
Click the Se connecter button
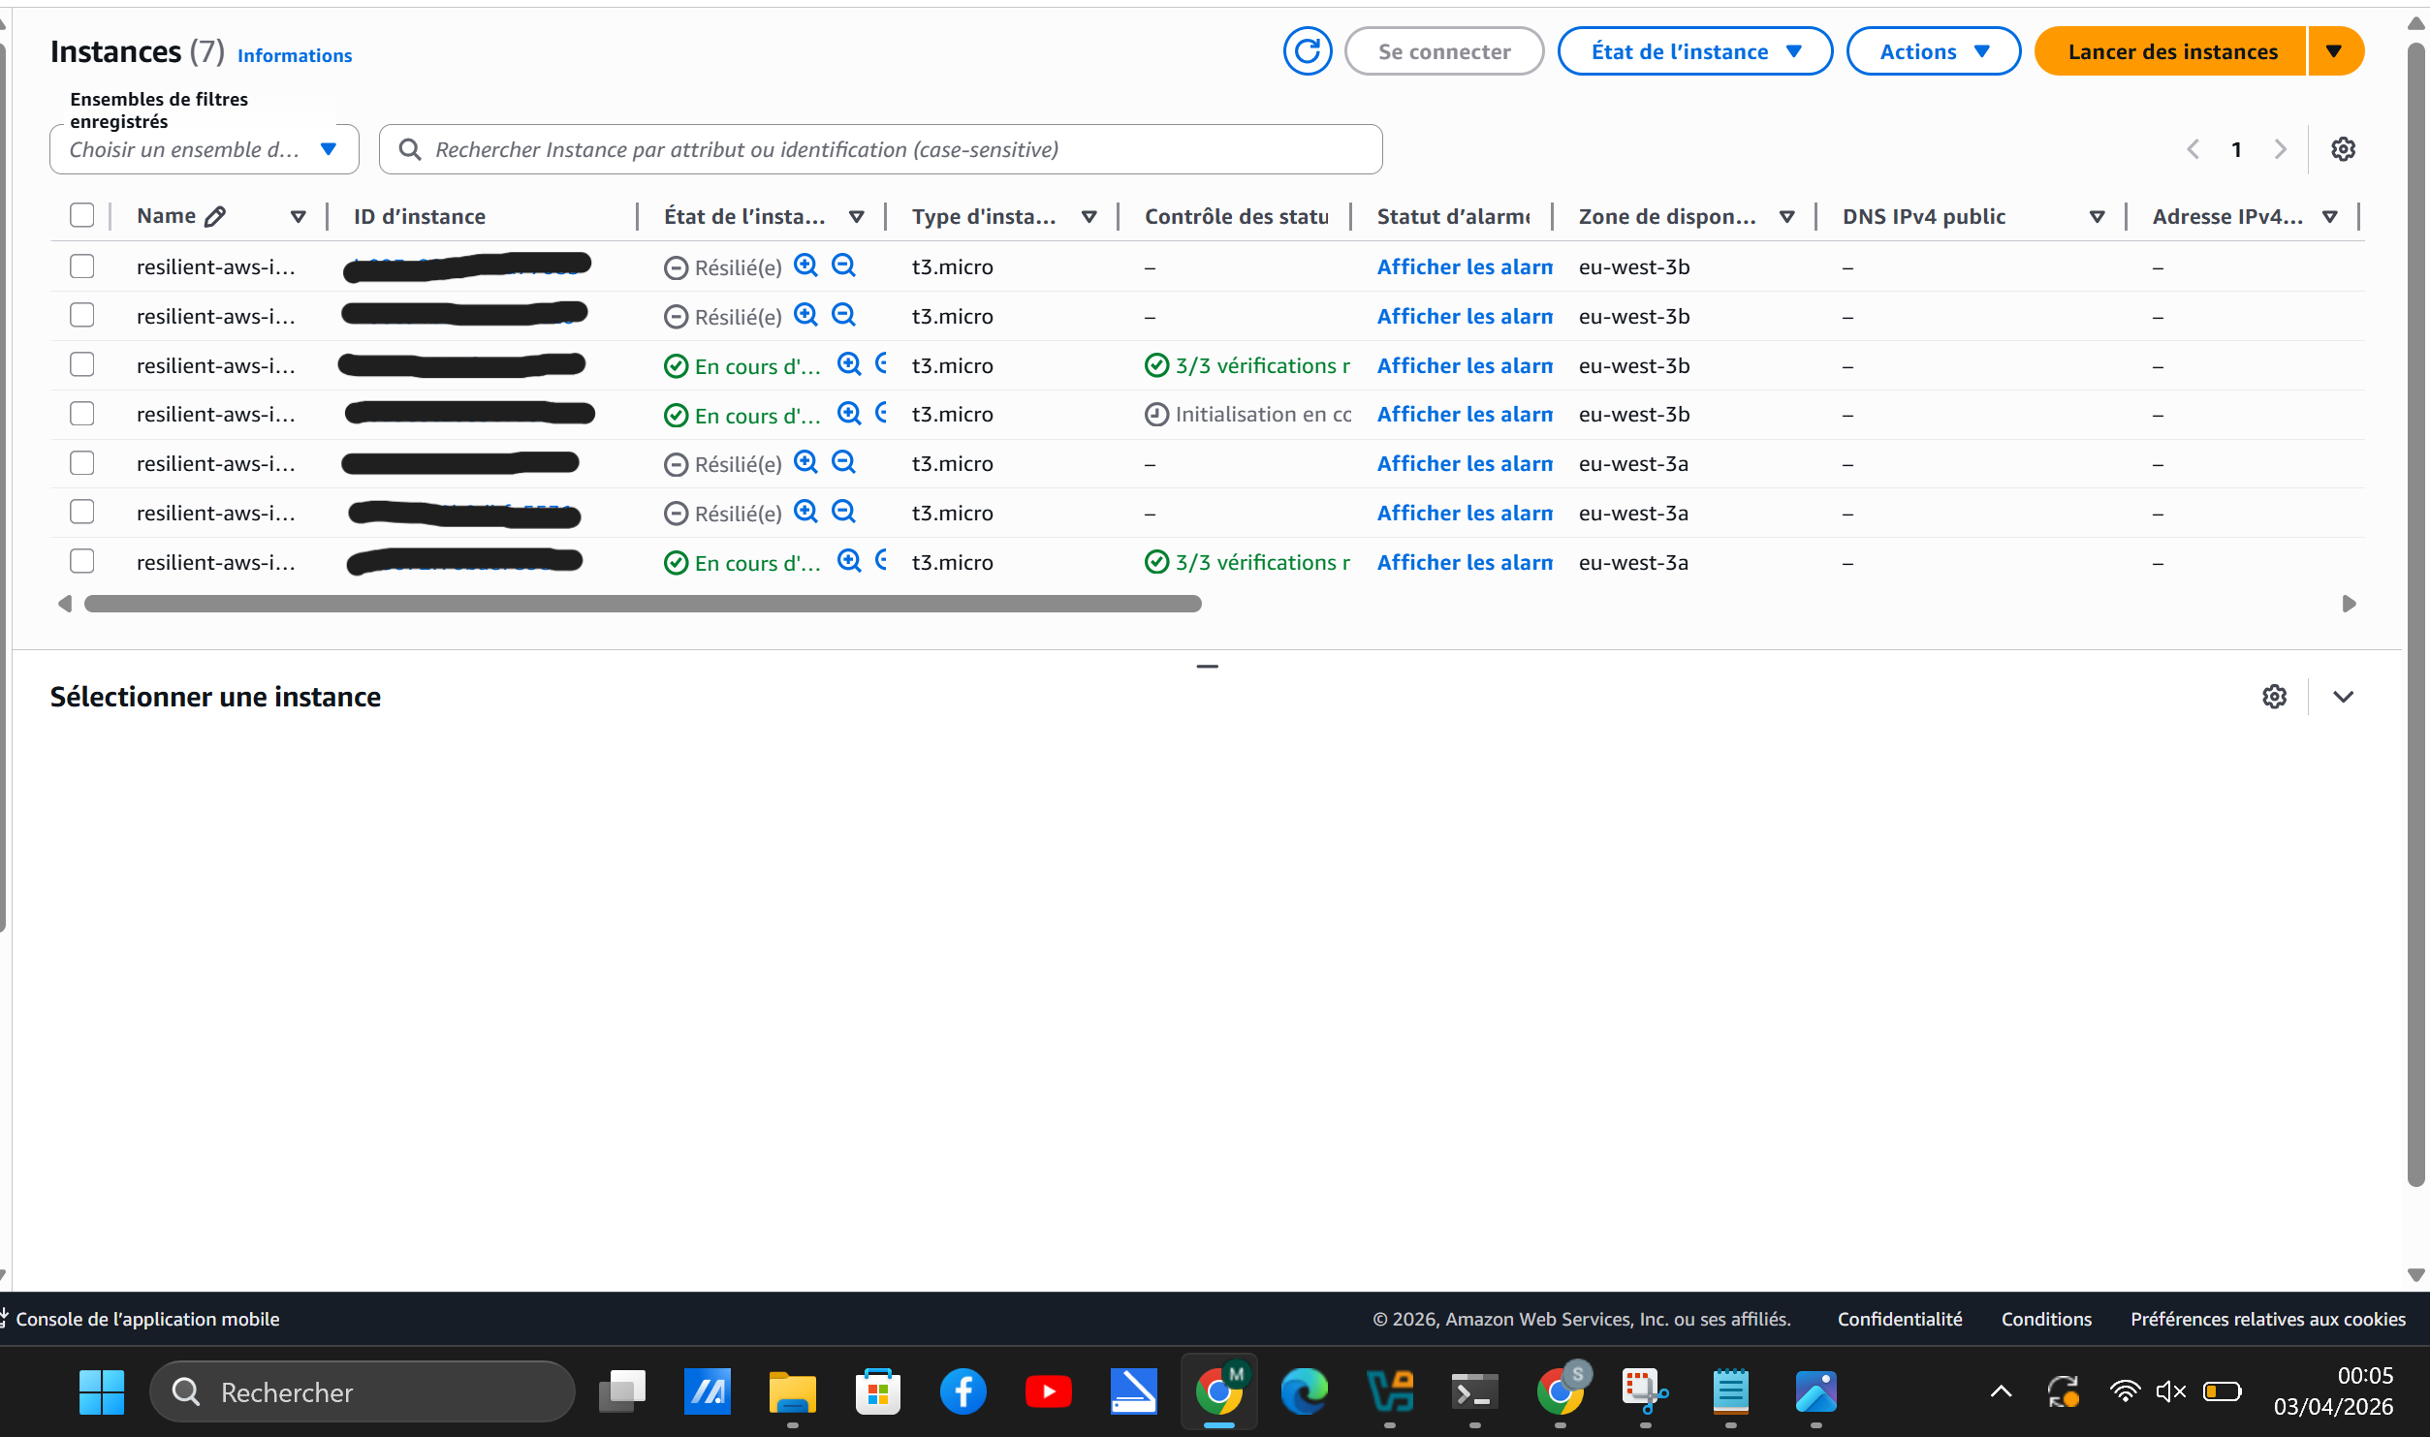point(1443,51)
